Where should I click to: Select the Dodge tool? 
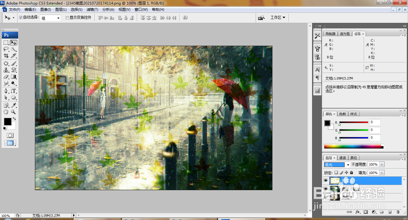pos(14,83)
